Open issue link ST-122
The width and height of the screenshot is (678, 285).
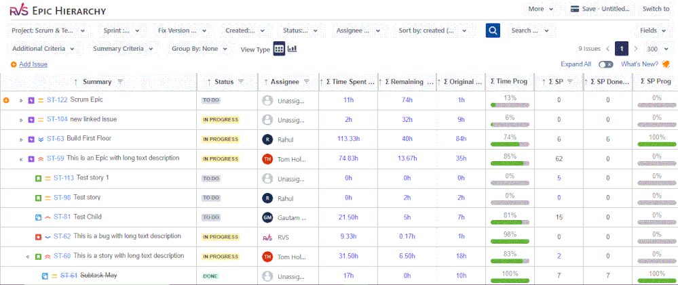pos(57,100)
